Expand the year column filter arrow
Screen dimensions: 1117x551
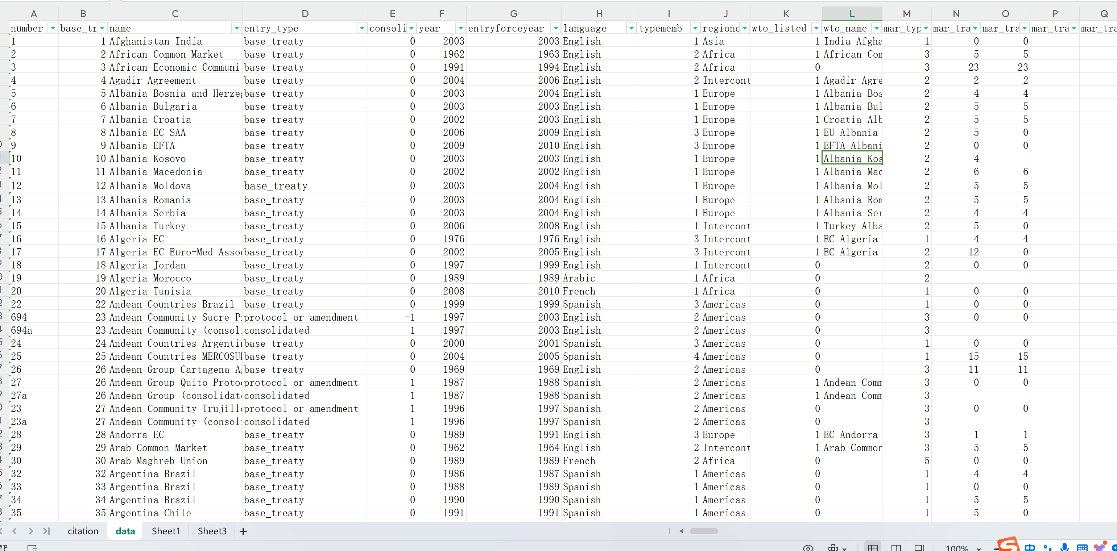tap(460, 28)
